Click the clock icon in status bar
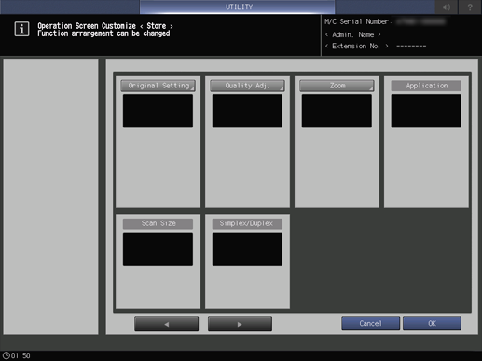 click(x=6, y=355)
